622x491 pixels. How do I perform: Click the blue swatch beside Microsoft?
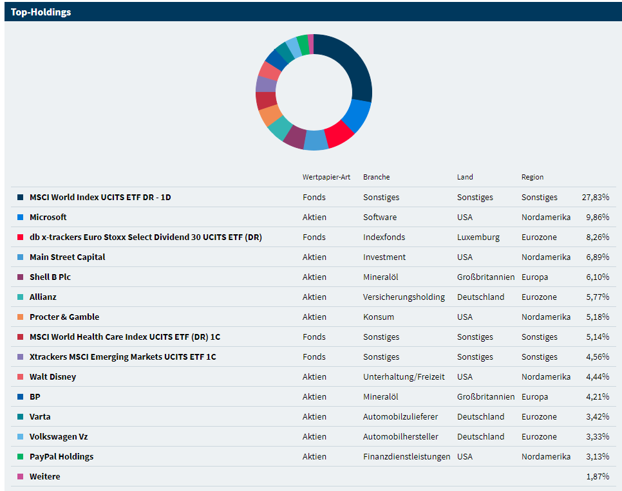[x=20, y=218]
